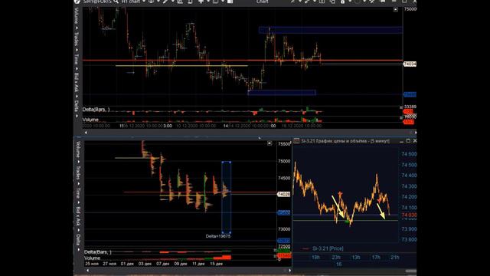Click the 75000 price axis label on the bottom chart

click(284, 161)
